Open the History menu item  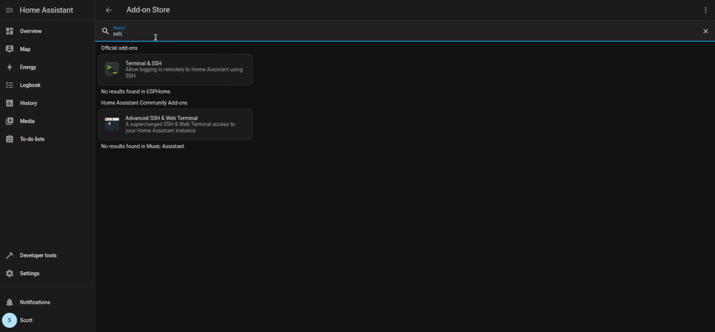[x=47, y=103]
